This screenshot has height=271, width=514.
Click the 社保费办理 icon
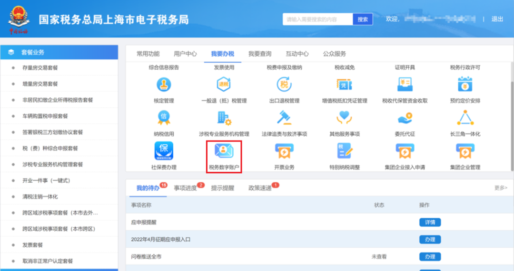[164, 151]
